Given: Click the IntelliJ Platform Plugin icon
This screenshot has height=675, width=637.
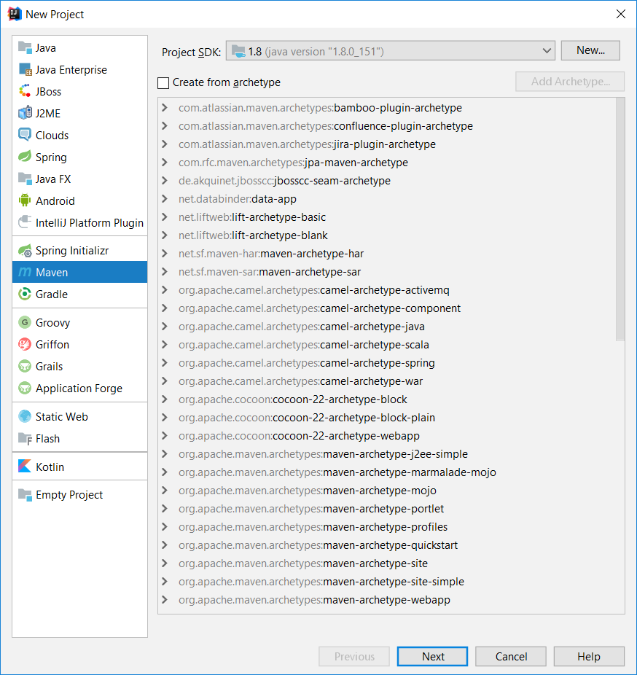Looking at the screenshot, I should 25,222.
